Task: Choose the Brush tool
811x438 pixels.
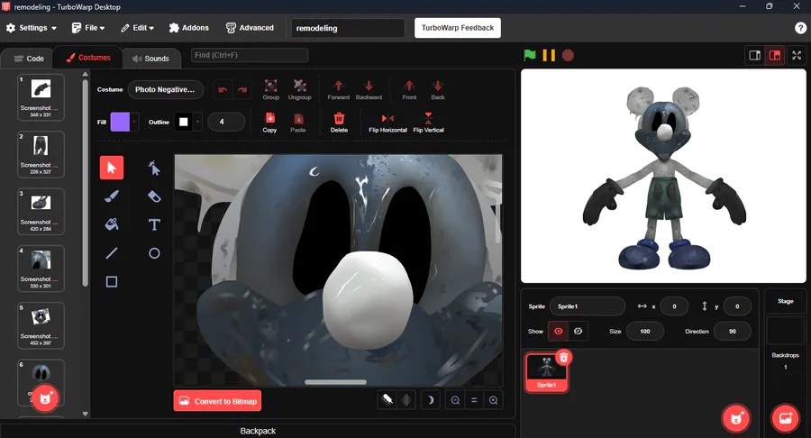Action: [x=112, y=196]
